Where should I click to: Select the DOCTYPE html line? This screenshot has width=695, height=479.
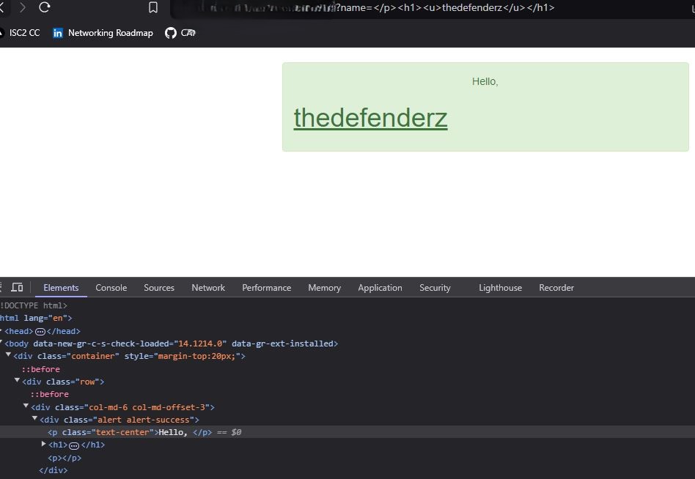[x=34, y=305]
